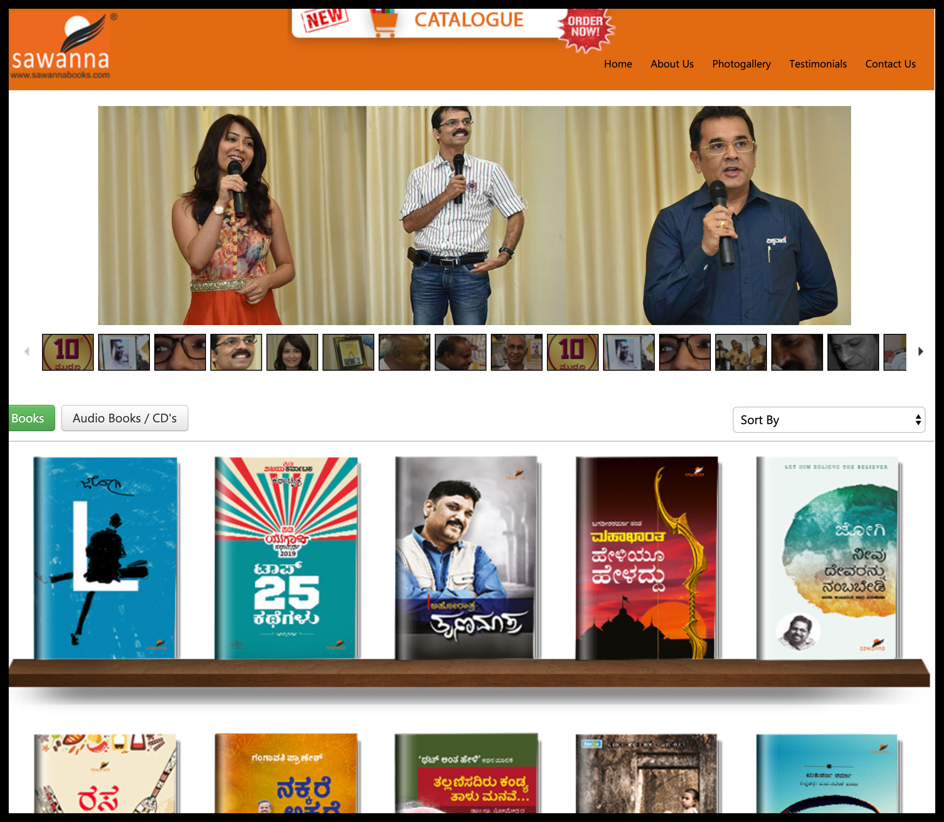Open the Contact Us page
This screenshot has width=944, height=822.
(890, 64)
